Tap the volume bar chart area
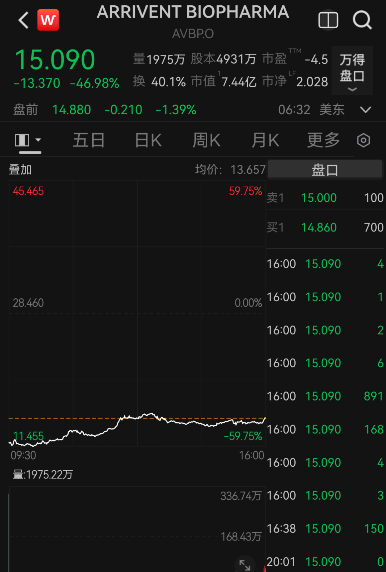The height and width of the screenshot is (572, 386). tap(137, 529)
